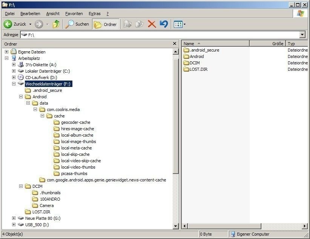
Task: Collapse com.cooliris.media node
Action: click(35, 109)
